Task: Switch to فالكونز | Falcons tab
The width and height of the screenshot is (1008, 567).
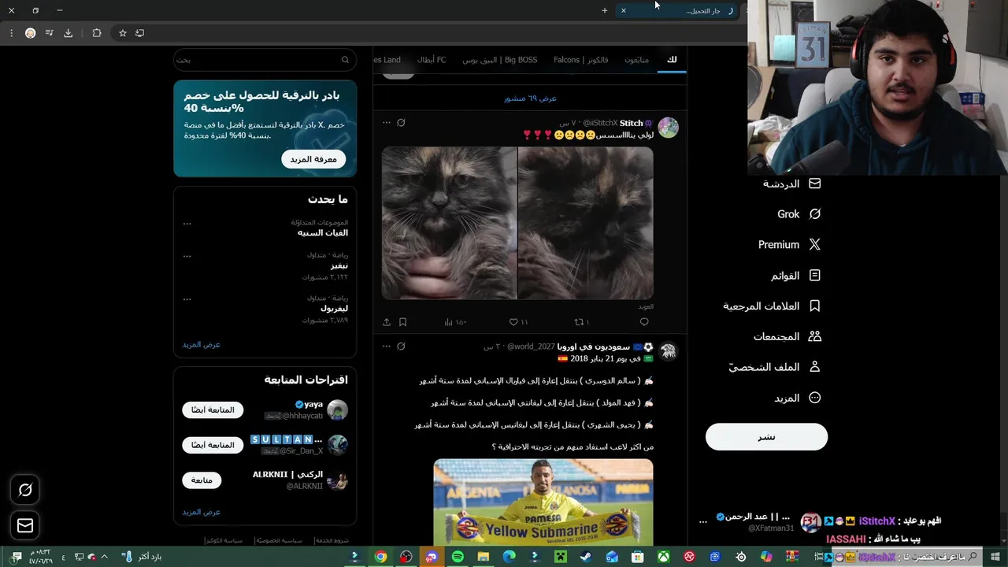Action: tap(580, 60)
